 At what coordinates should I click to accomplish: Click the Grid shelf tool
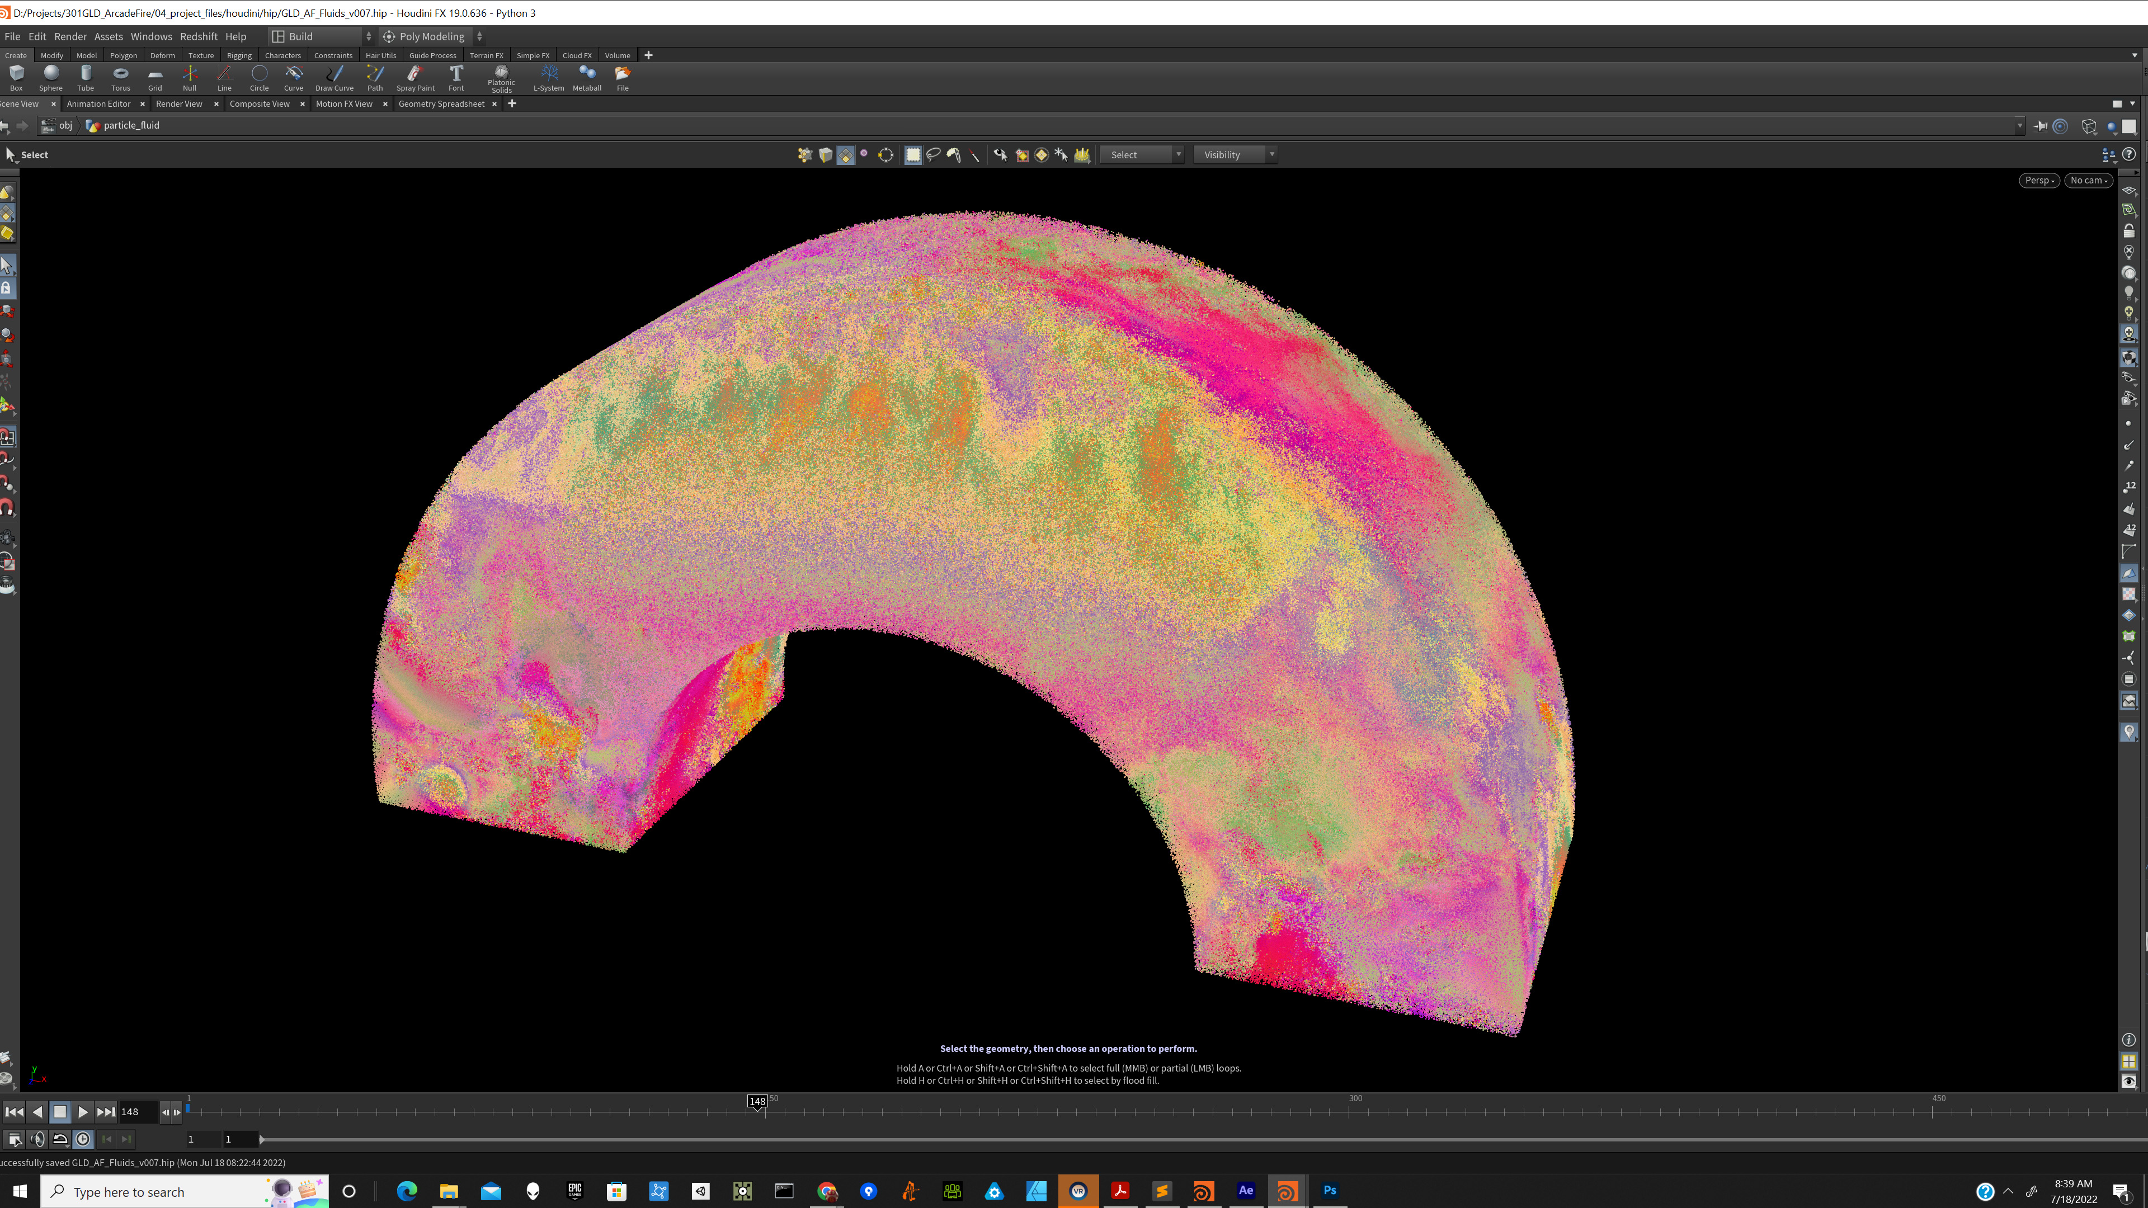(155, 78)
